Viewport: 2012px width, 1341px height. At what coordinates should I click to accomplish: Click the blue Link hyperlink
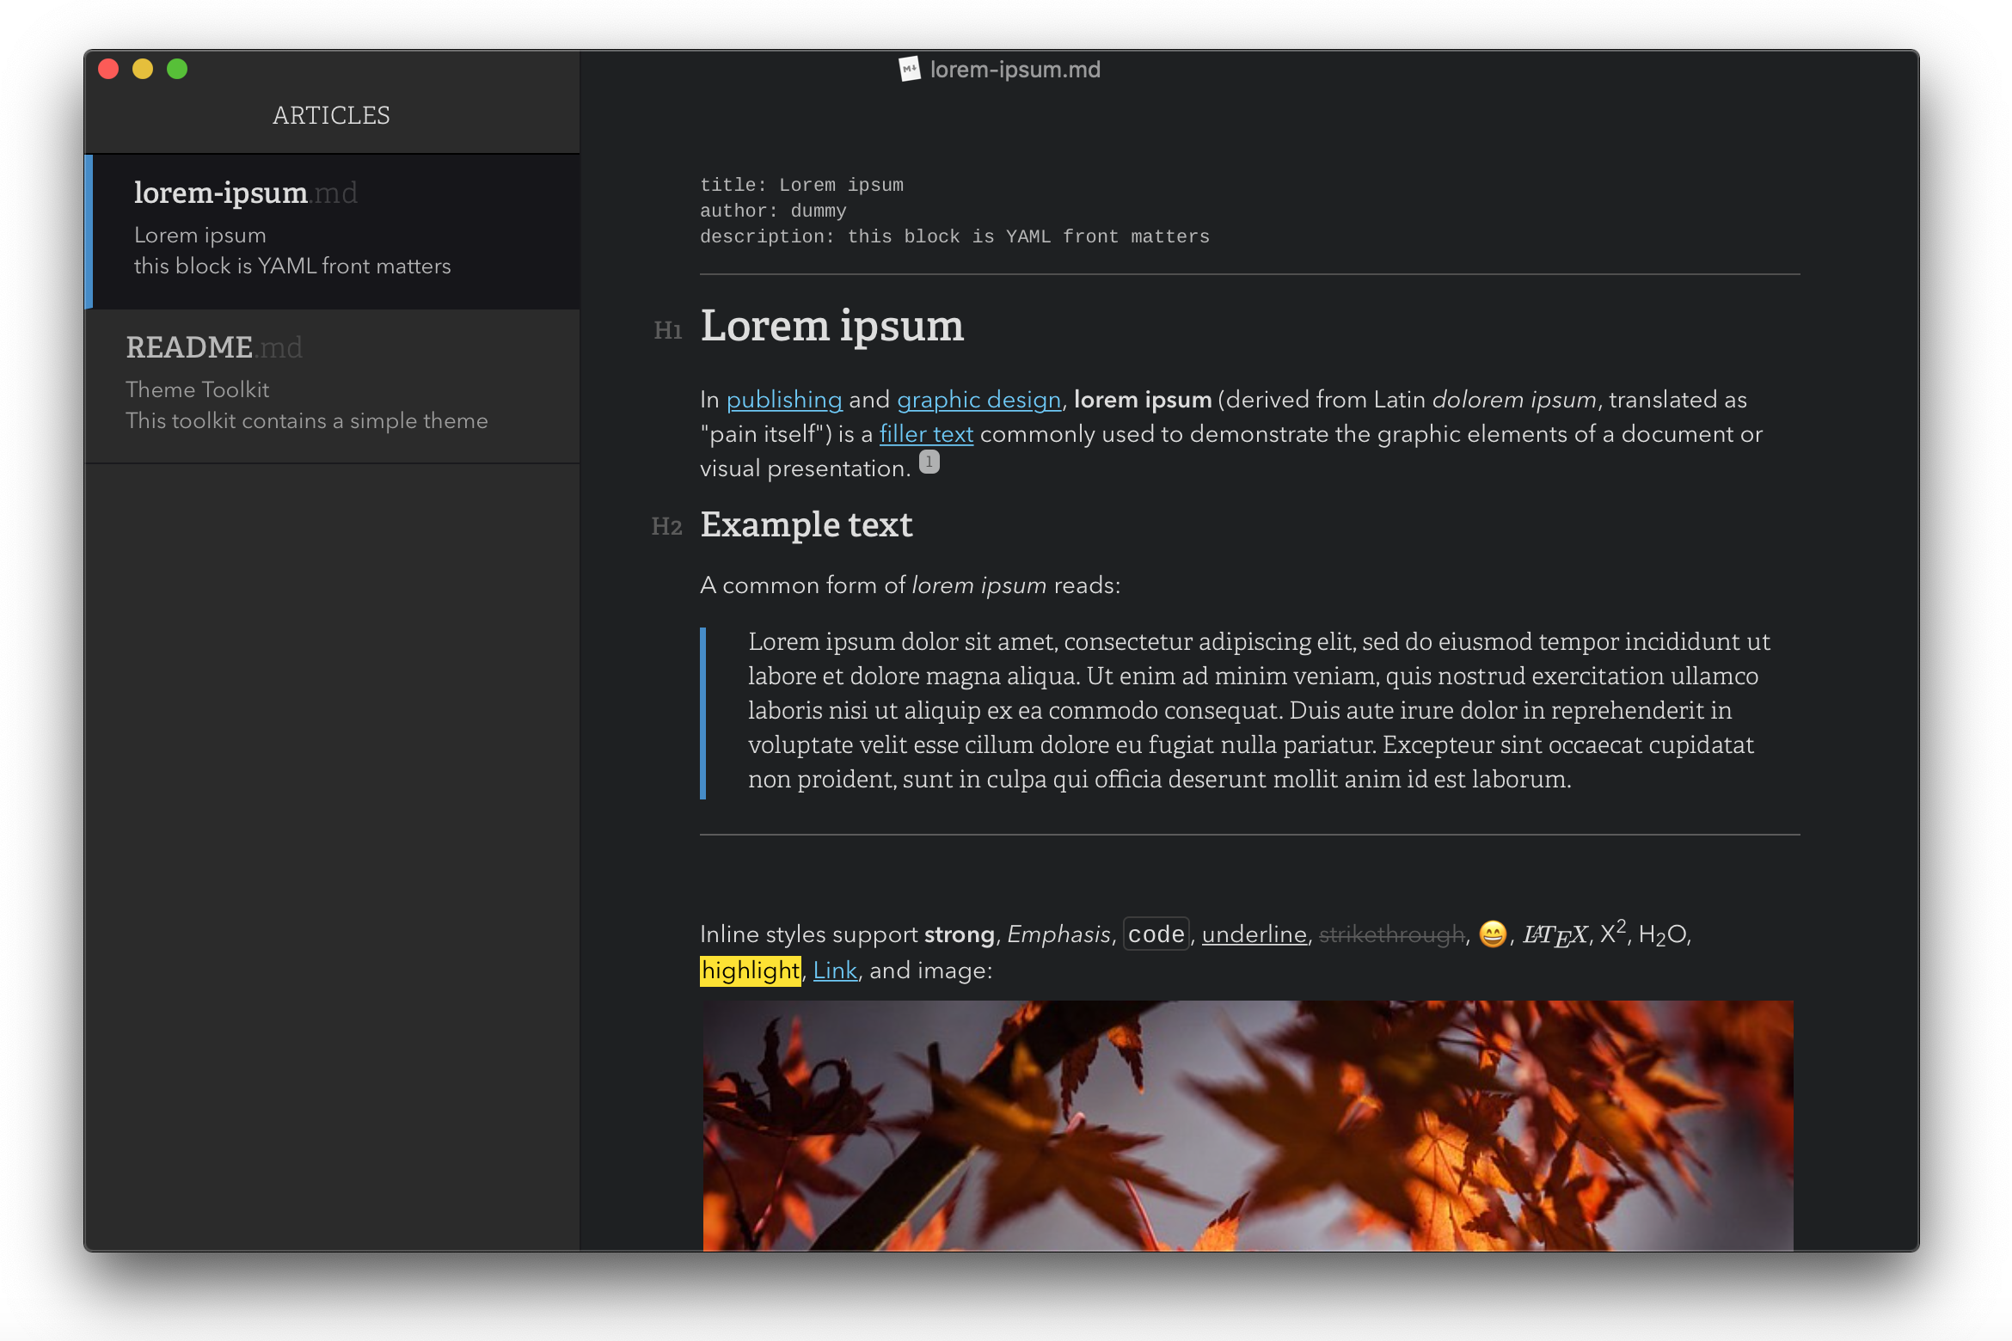pos(834,971)
